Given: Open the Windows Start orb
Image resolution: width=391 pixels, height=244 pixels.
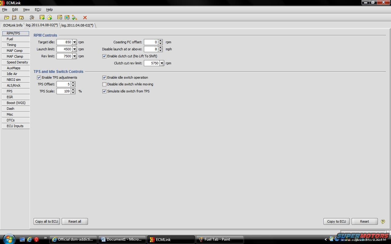Looking at the screenshot, I should 9,239.
